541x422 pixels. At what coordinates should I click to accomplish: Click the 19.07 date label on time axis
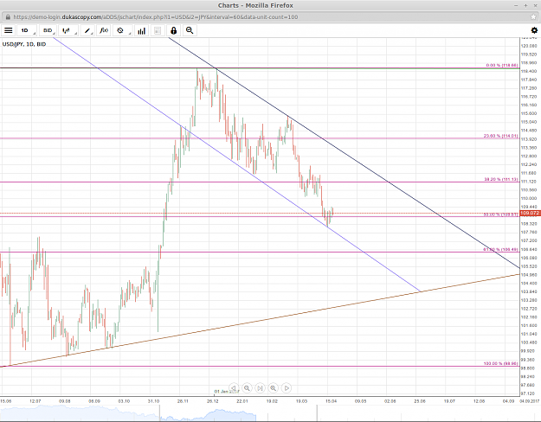449,401
